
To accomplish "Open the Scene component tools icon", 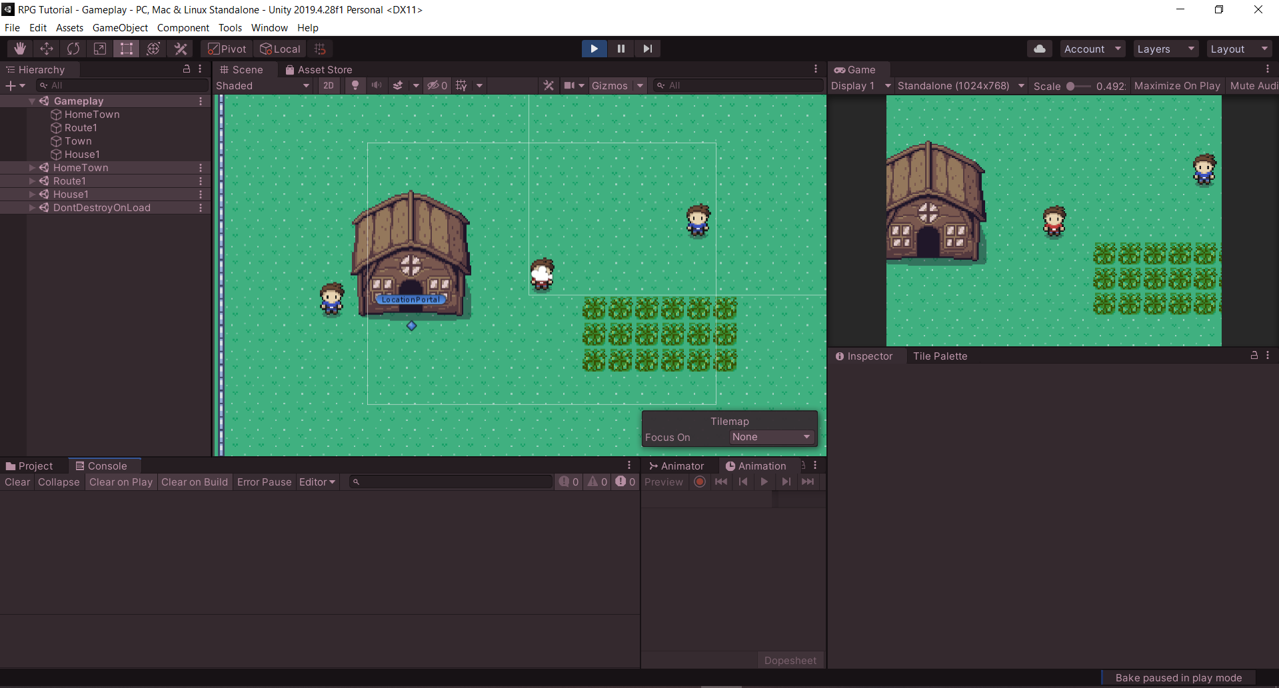I will pos(549,85).
